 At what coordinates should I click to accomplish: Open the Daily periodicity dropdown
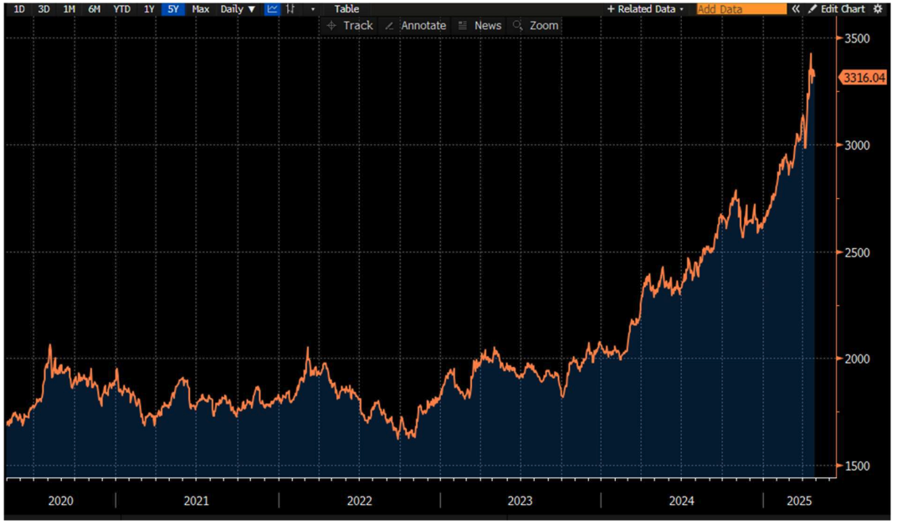[238, 9]
